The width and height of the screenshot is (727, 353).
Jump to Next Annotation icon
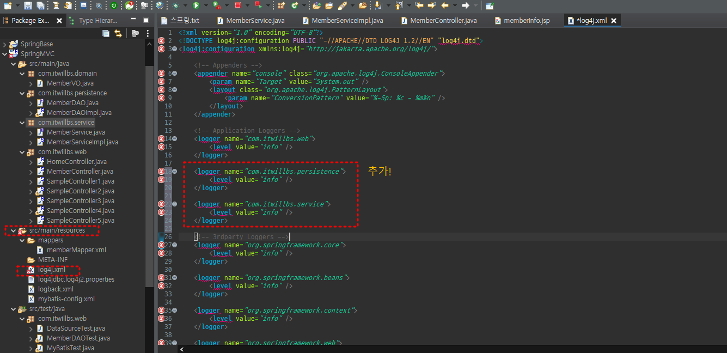[378, 5]
